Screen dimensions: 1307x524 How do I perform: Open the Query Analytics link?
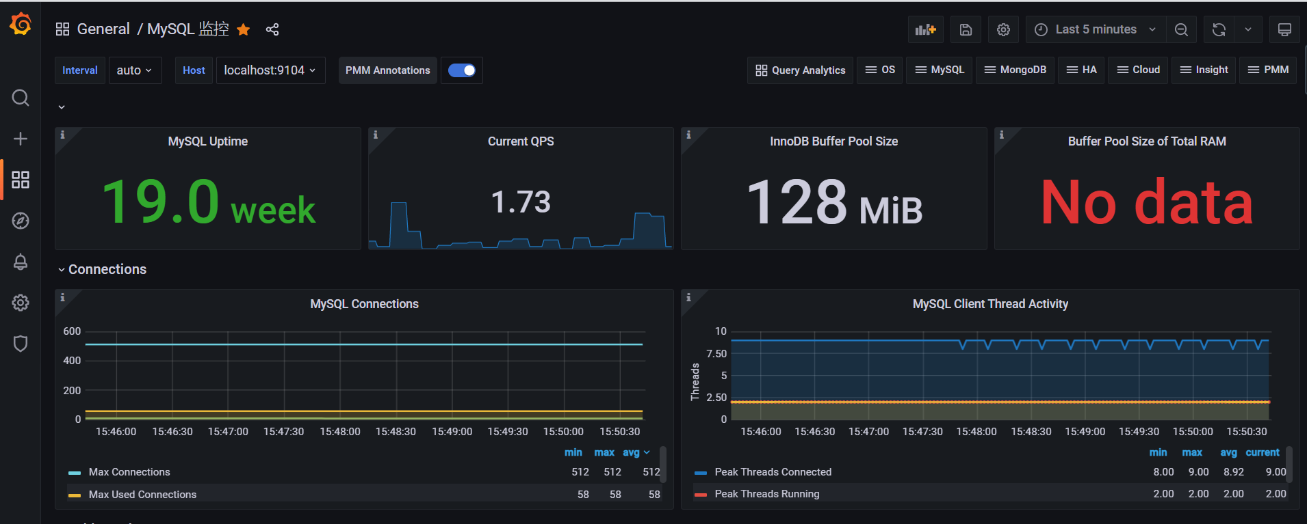click(801, 70)
